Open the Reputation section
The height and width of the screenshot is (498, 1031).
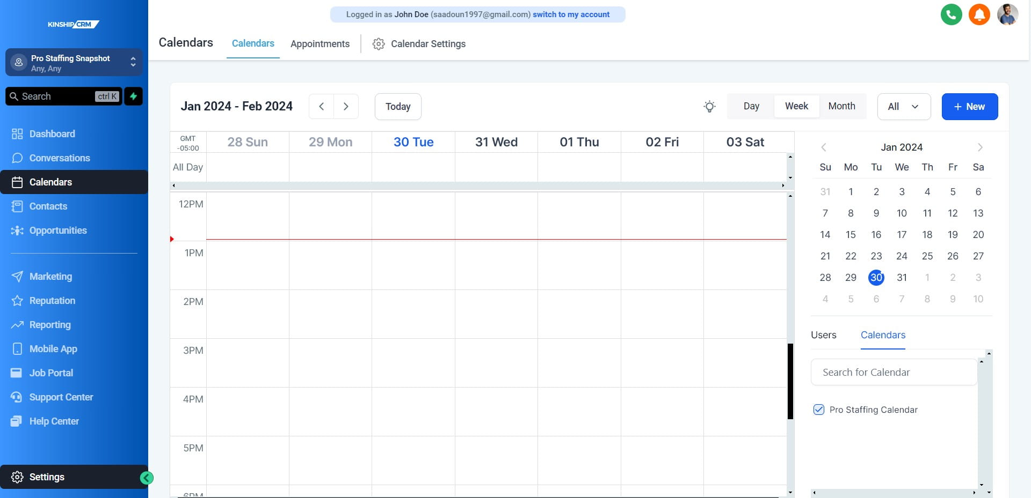coord(52,300)
